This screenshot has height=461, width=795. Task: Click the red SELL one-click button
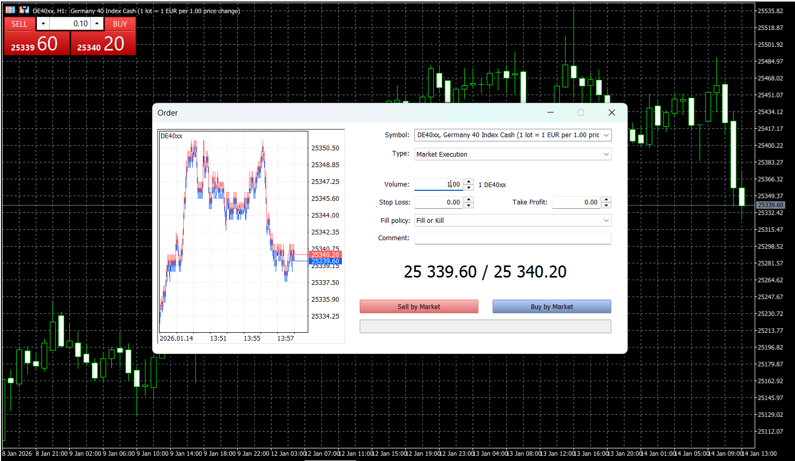tap(37, 43)
